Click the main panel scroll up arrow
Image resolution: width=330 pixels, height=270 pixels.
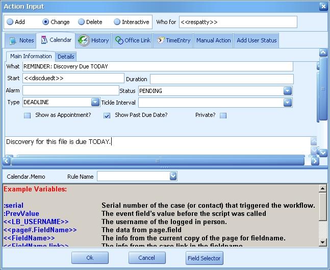pyautogui.click(x=323, y=52)
